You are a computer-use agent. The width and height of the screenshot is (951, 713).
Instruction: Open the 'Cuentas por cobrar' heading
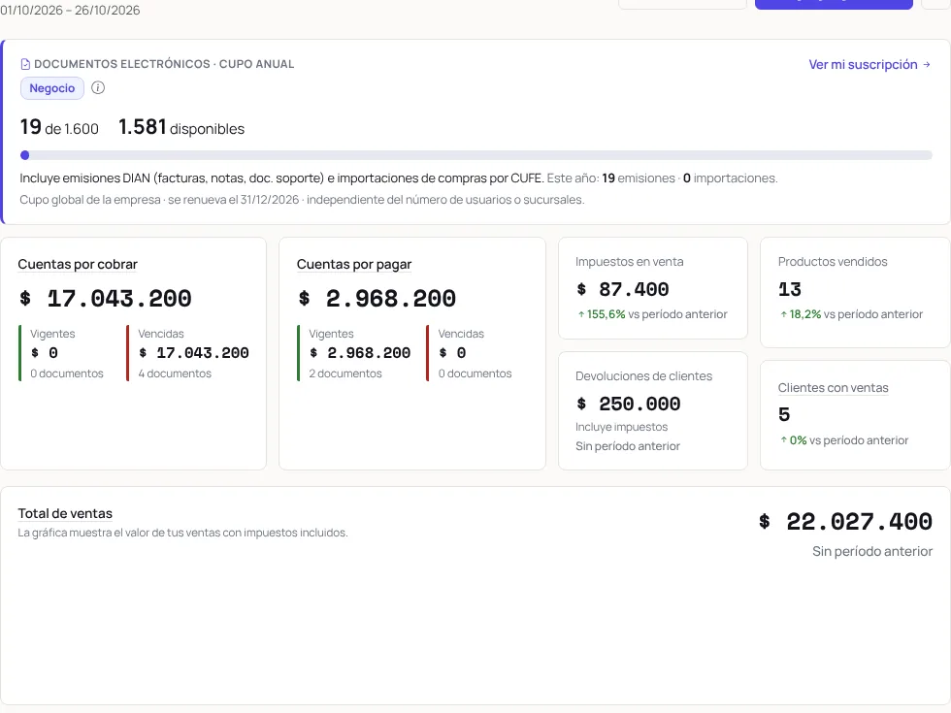click(78, 264)
